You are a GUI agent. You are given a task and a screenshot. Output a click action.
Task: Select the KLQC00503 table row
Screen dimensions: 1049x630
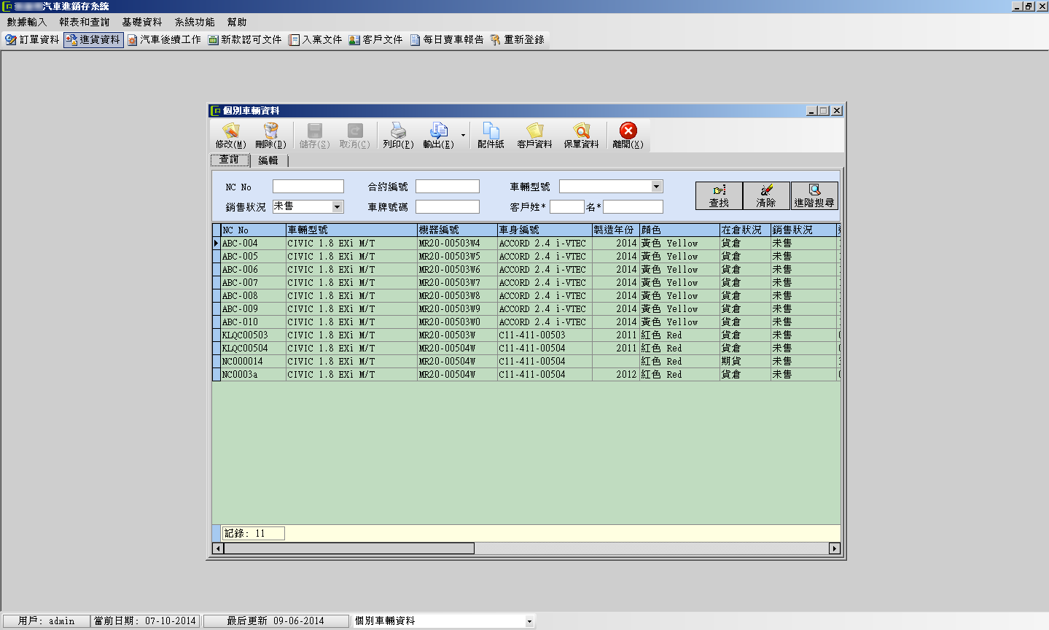pos(245,335)
